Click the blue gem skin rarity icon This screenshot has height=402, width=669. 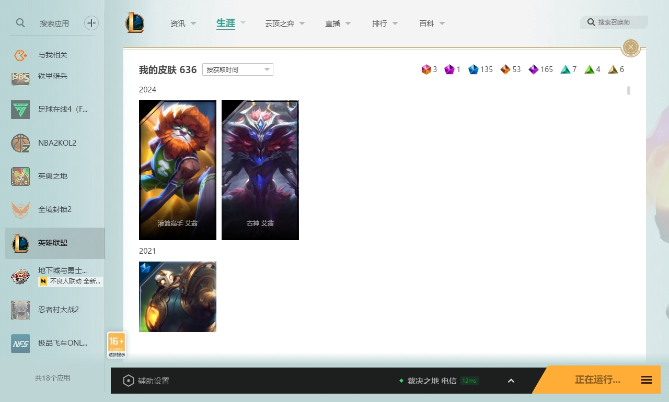pos(474,69)
